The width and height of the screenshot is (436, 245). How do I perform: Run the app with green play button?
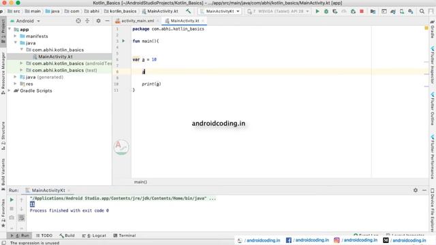coord(317,12)
